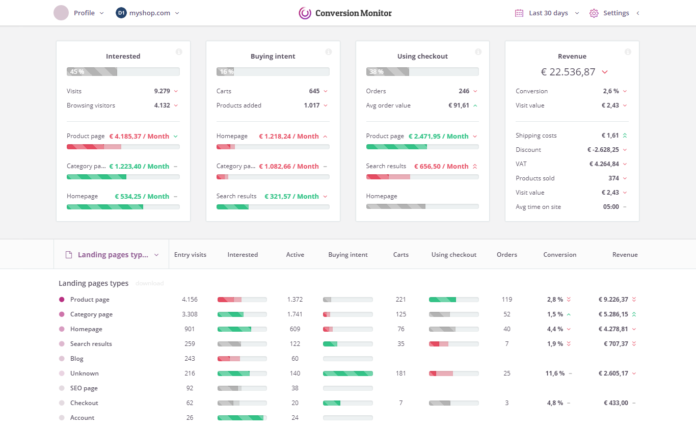This screenshot has height=428, width=696.
Task: Click the Conversion Monitor logo icon
Action: [305, 13]
